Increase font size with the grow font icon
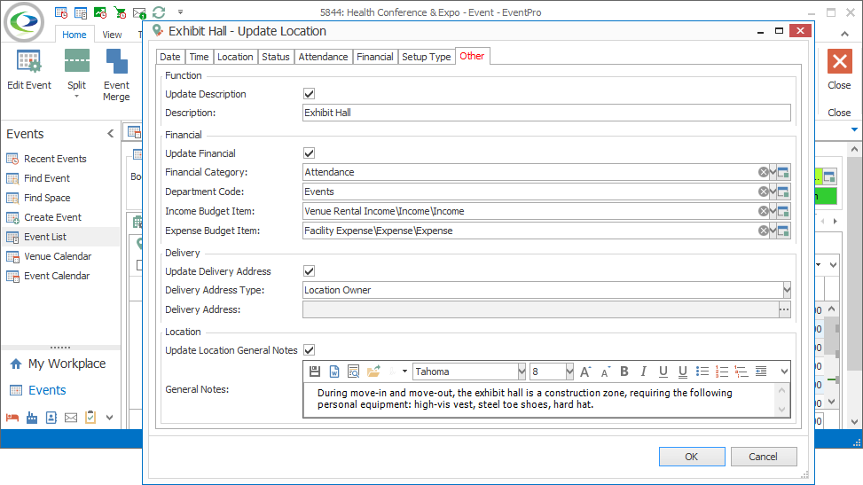Screen dimensions: 863x485 coord(585,372)
